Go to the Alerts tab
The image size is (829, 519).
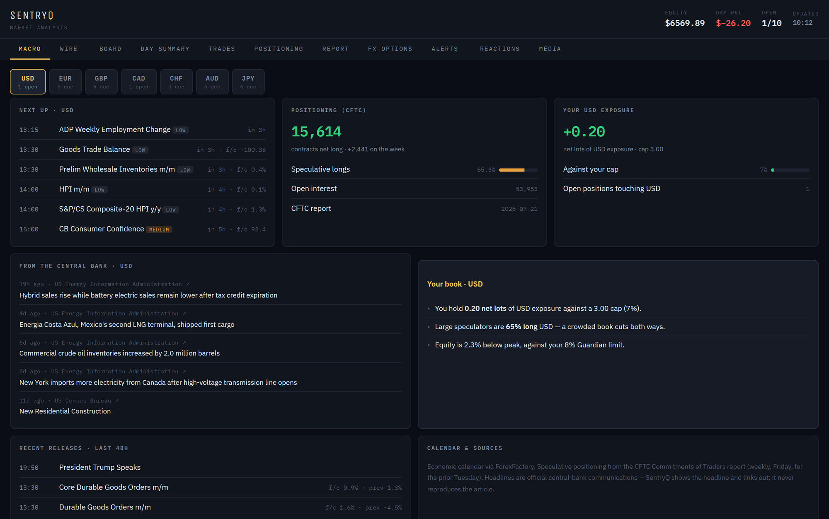pyautogui.click(x=445, y=49)
